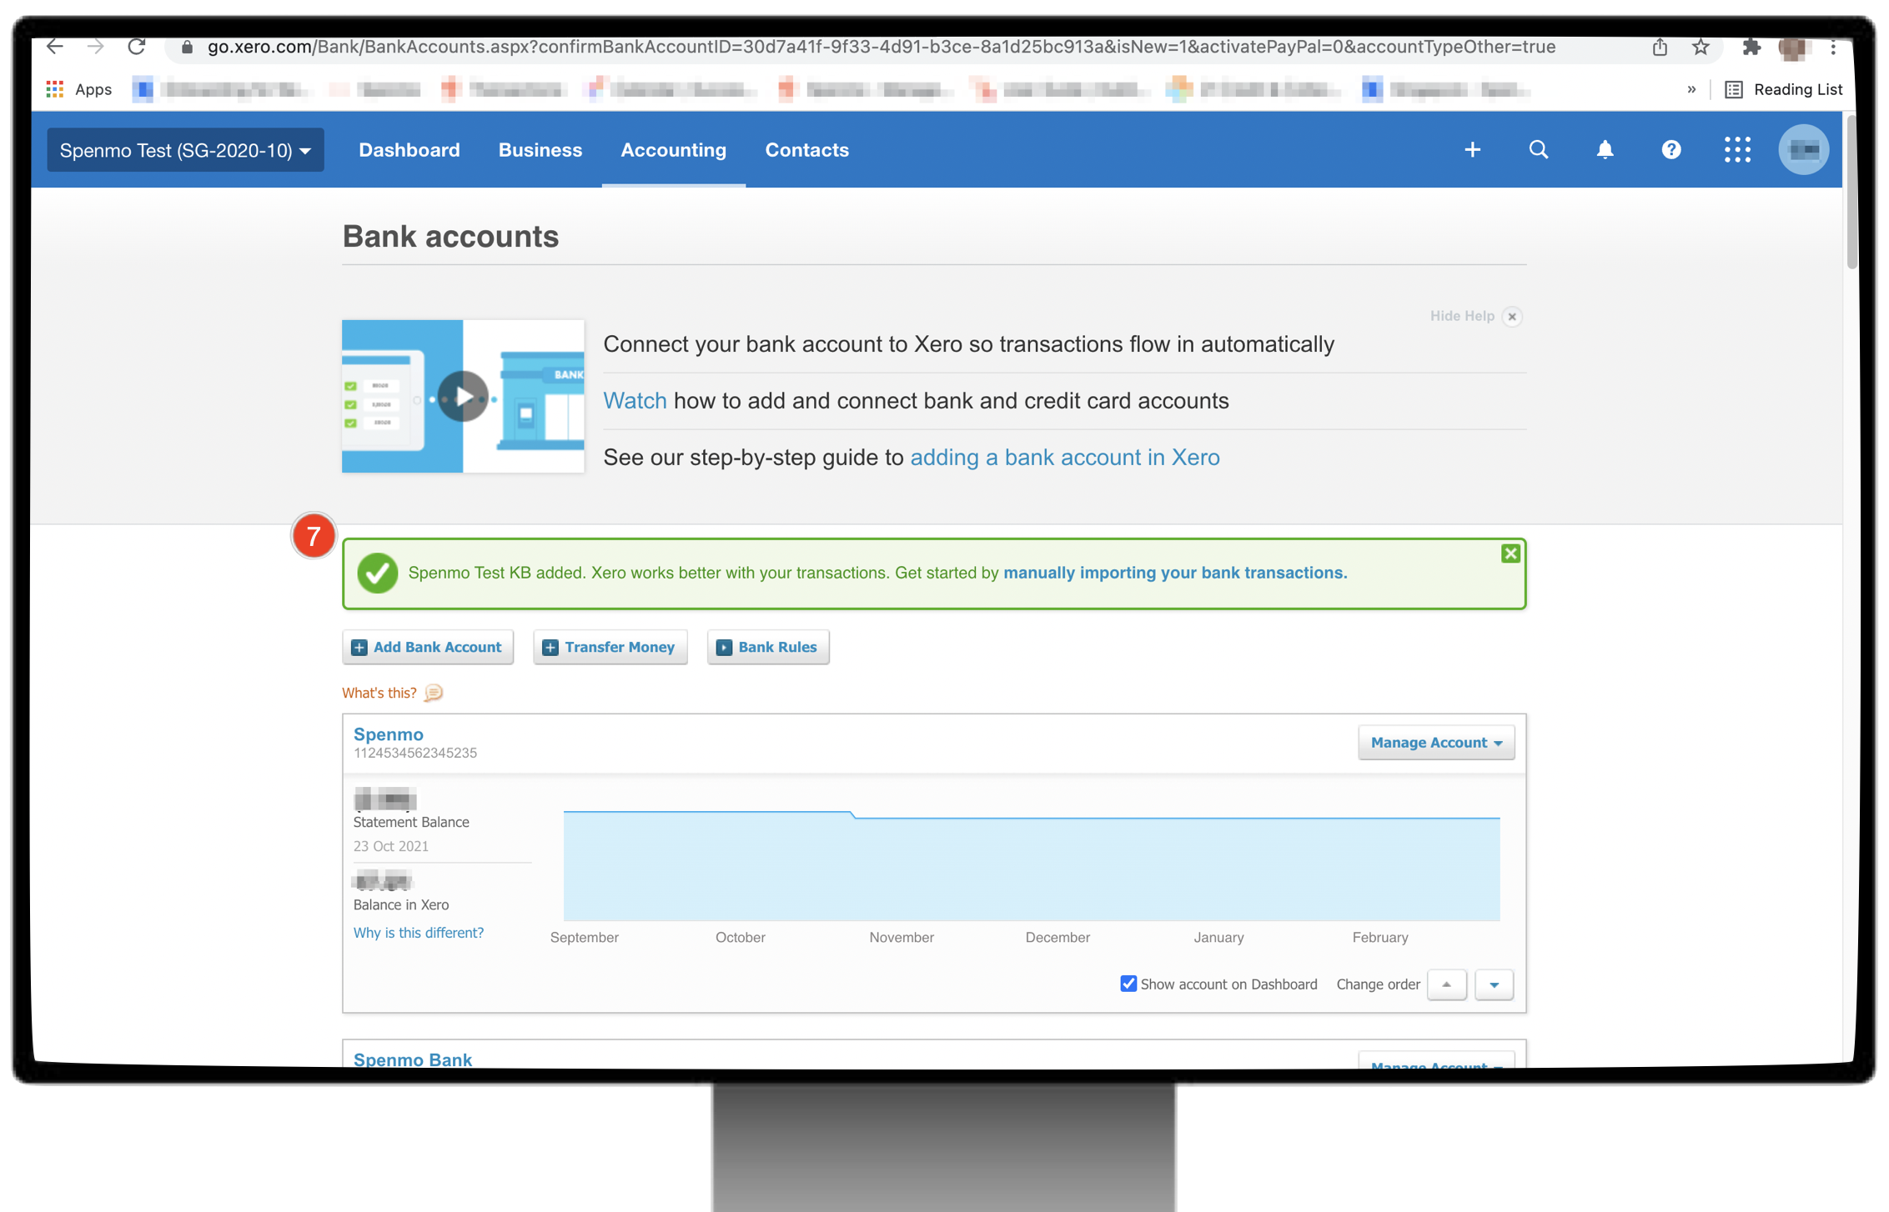The image size is (1889, 1212).
Task: Toggle Show account on Dashboard checkbox
Action: (x=1128, y=984)
